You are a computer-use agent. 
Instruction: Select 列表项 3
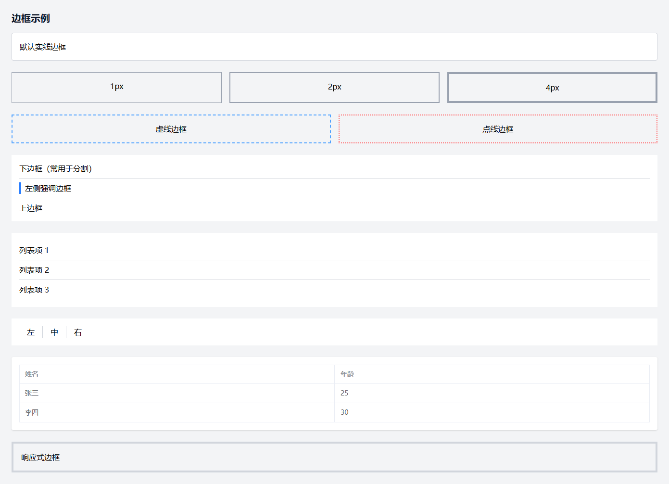[x=334, y=290]
